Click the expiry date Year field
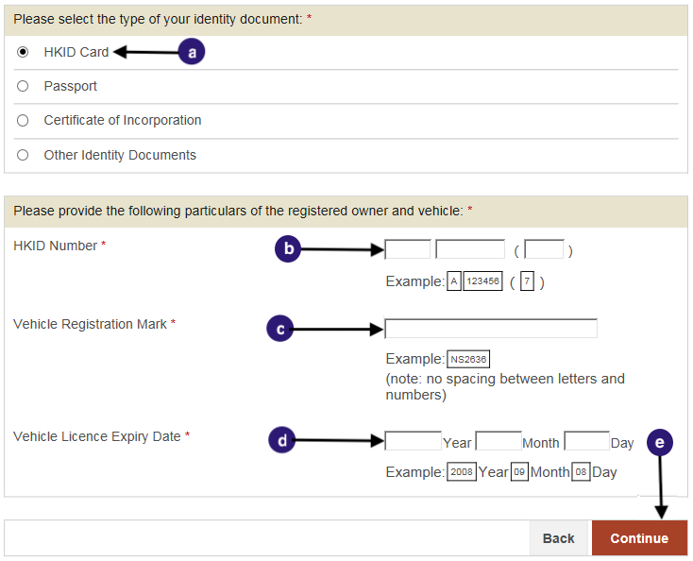Viewport: 693px width, 561px height. [x=413, y=441]
